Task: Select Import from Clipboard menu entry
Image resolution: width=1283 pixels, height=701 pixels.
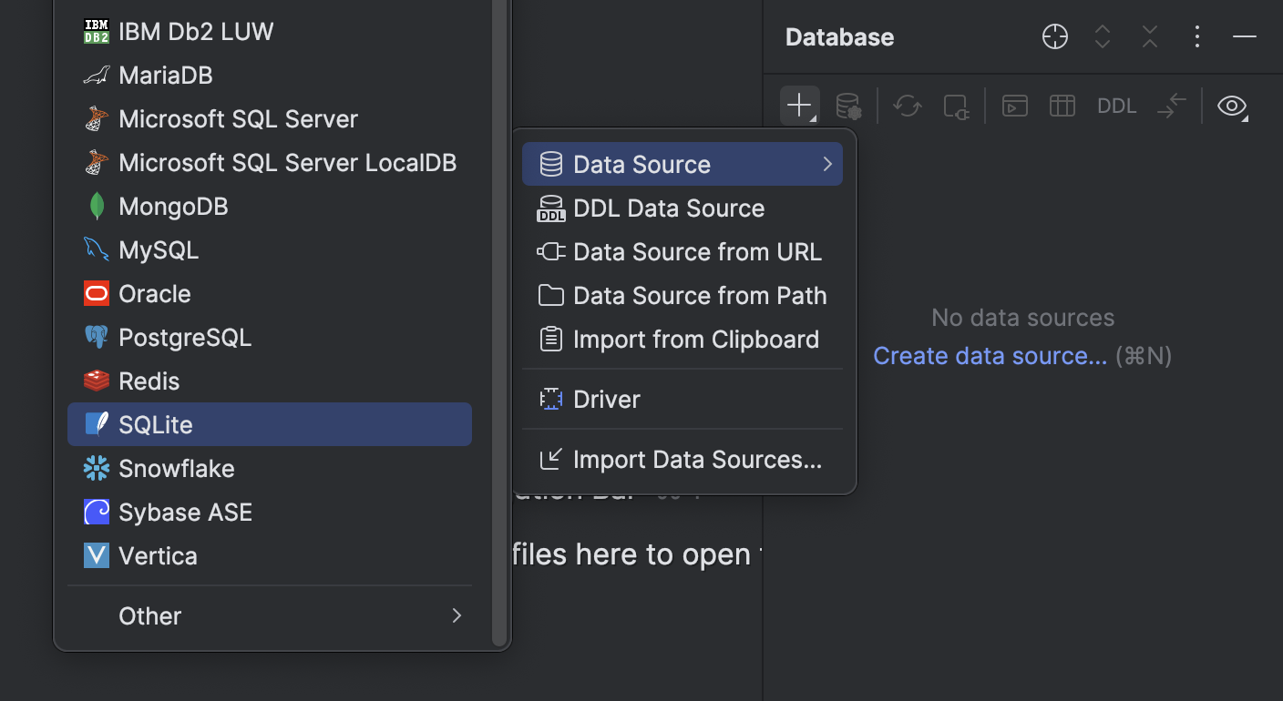Action: click(695, 339)
